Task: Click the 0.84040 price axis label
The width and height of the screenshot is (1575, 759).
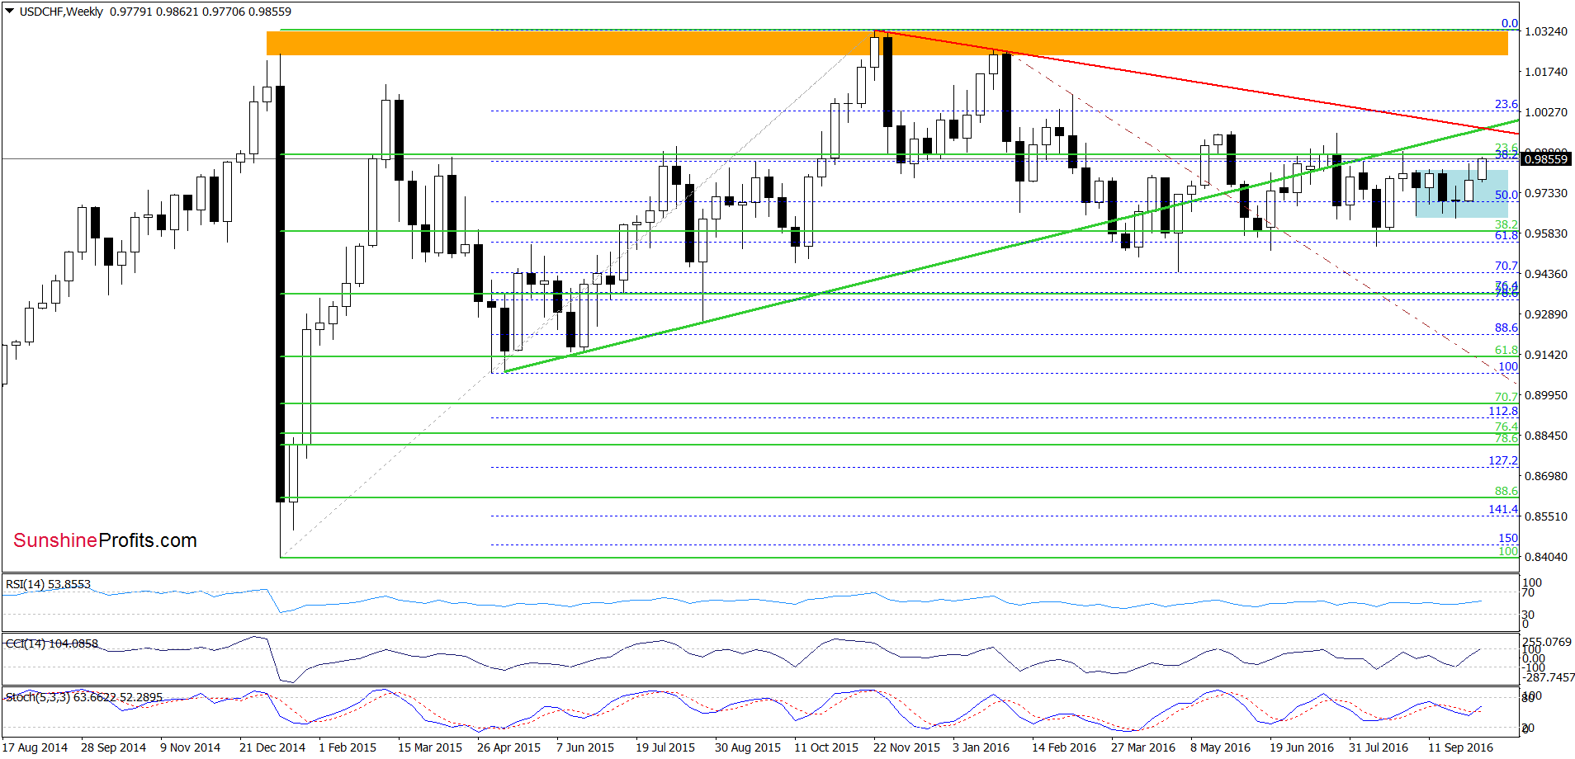Action: (1545, 557)
